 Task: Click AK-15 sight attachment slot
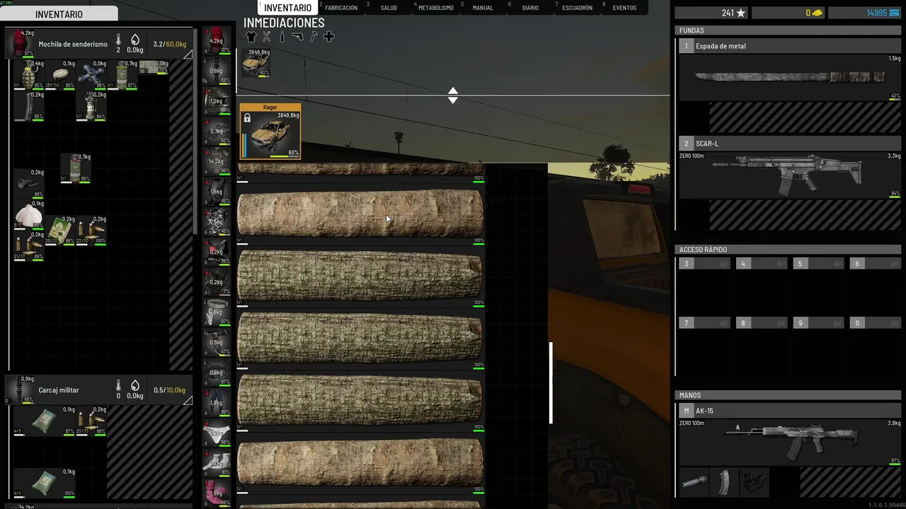[754, 482]
